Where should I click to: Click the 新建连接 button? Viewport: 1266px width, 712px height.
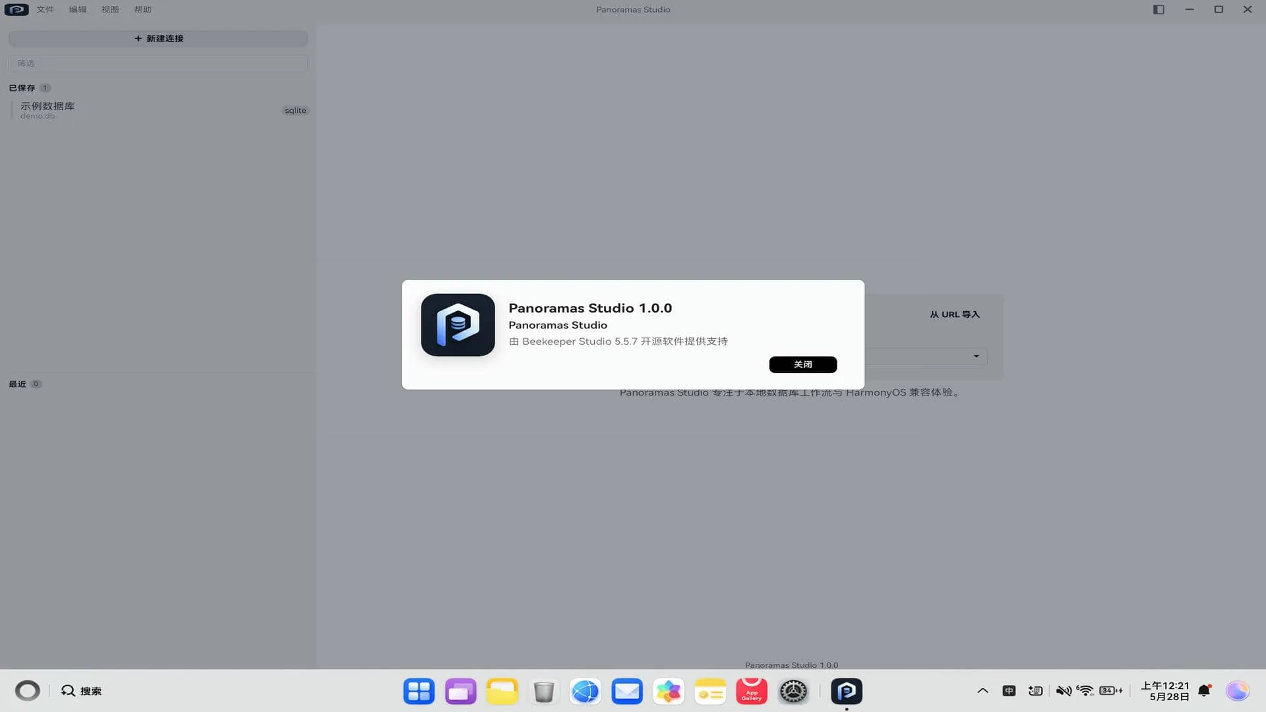point(158,38)
